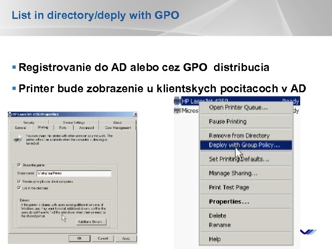
Task: Click the 'Printer bude zobrazenie' bullet text
Action: [x=162, y=89]
